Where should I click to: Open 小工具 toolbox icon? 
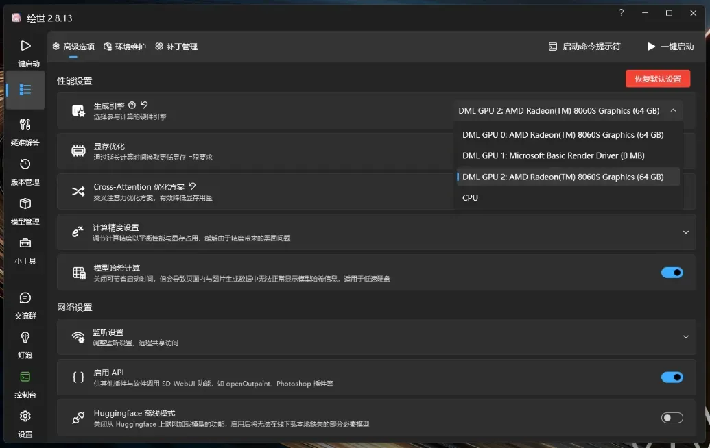[x=25, y=243]
